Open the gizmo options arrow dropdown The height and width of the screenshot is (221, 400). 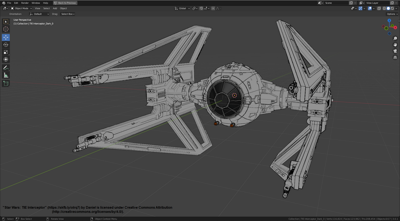pos(364,8)
